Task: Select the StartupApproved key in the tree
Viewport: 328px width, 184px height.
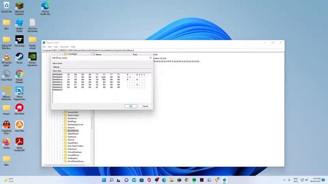Action: (75, 125)
